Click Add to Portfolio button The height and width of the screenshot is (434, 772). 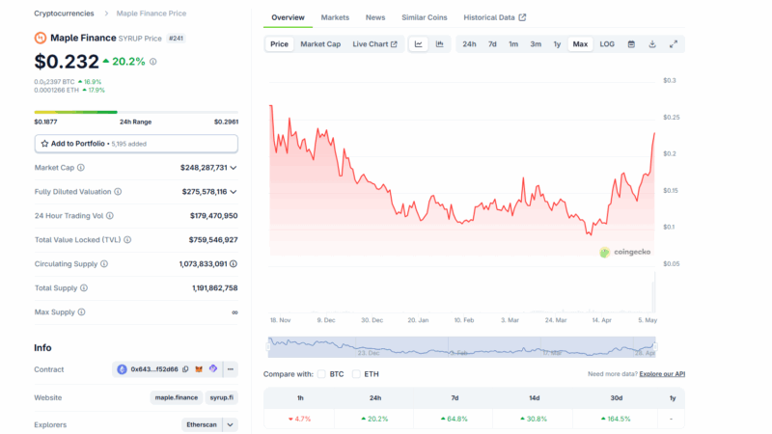(x=136, y=144)
